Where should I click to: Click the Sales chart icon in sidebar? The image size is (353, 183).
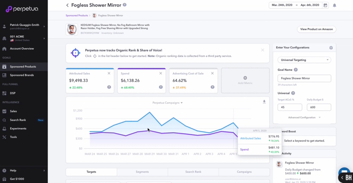coord(4,111)
